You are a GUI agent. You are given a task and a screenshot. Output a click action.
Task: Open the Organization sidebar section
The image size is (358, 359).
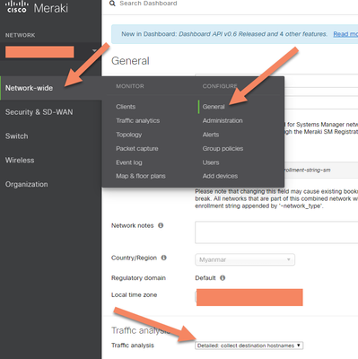coord(26,184)
